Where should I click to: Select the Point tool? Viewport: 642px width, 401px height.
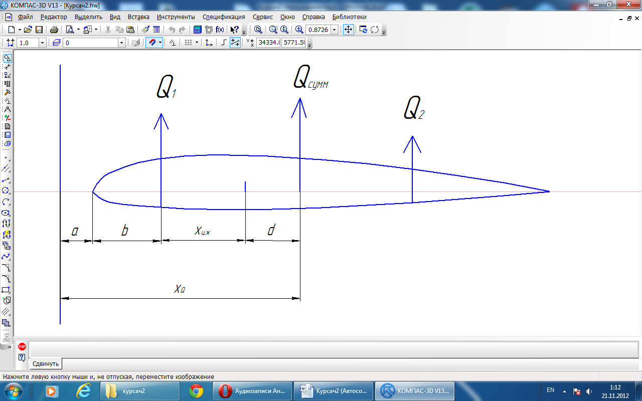[x=6, y=158]
